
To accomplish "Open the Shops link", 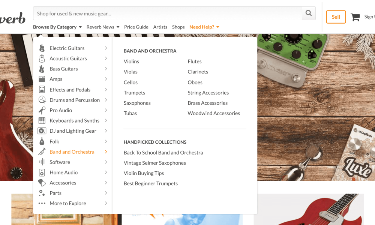I will 178,27.
